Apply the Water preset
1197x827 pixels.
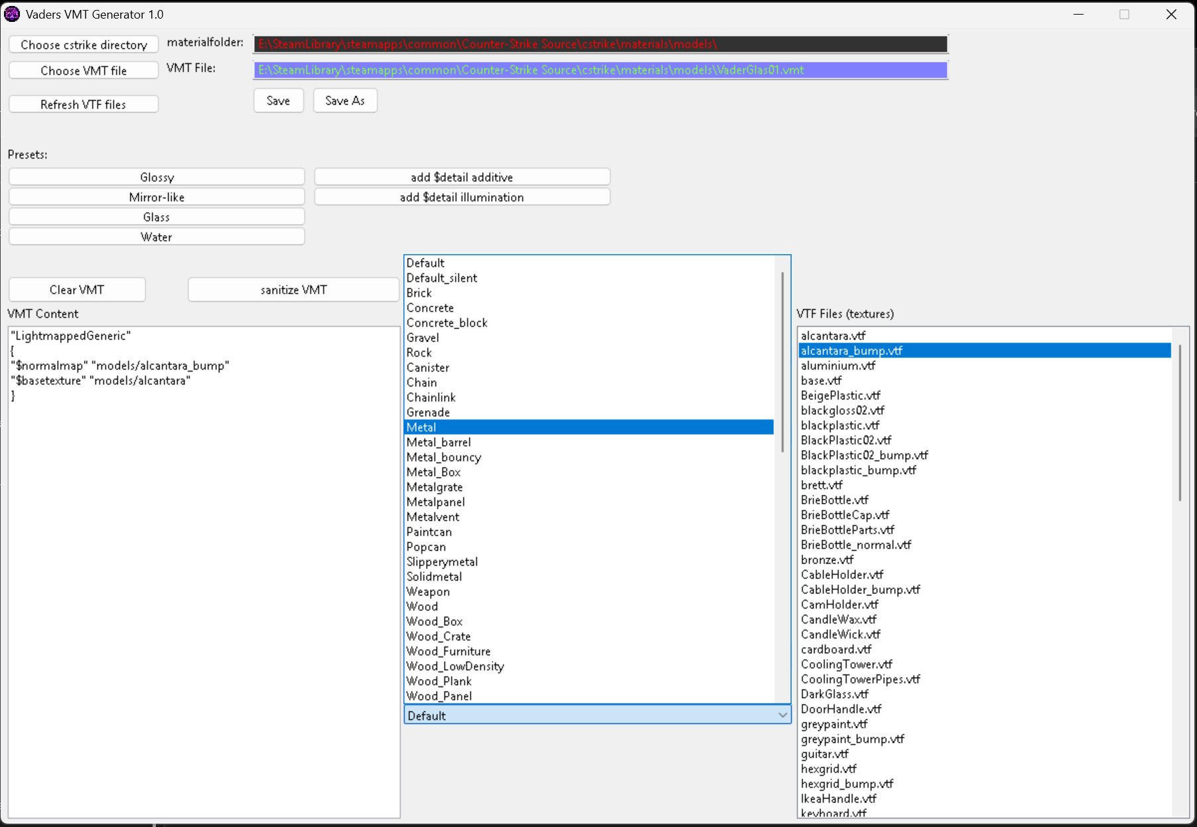157,237
